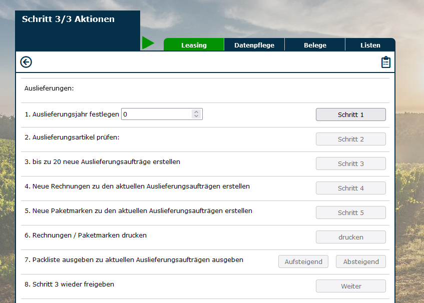Increase Auslieferungsjahr with the up arrow
The image size is (424, 303).
[x=196, y=112]
